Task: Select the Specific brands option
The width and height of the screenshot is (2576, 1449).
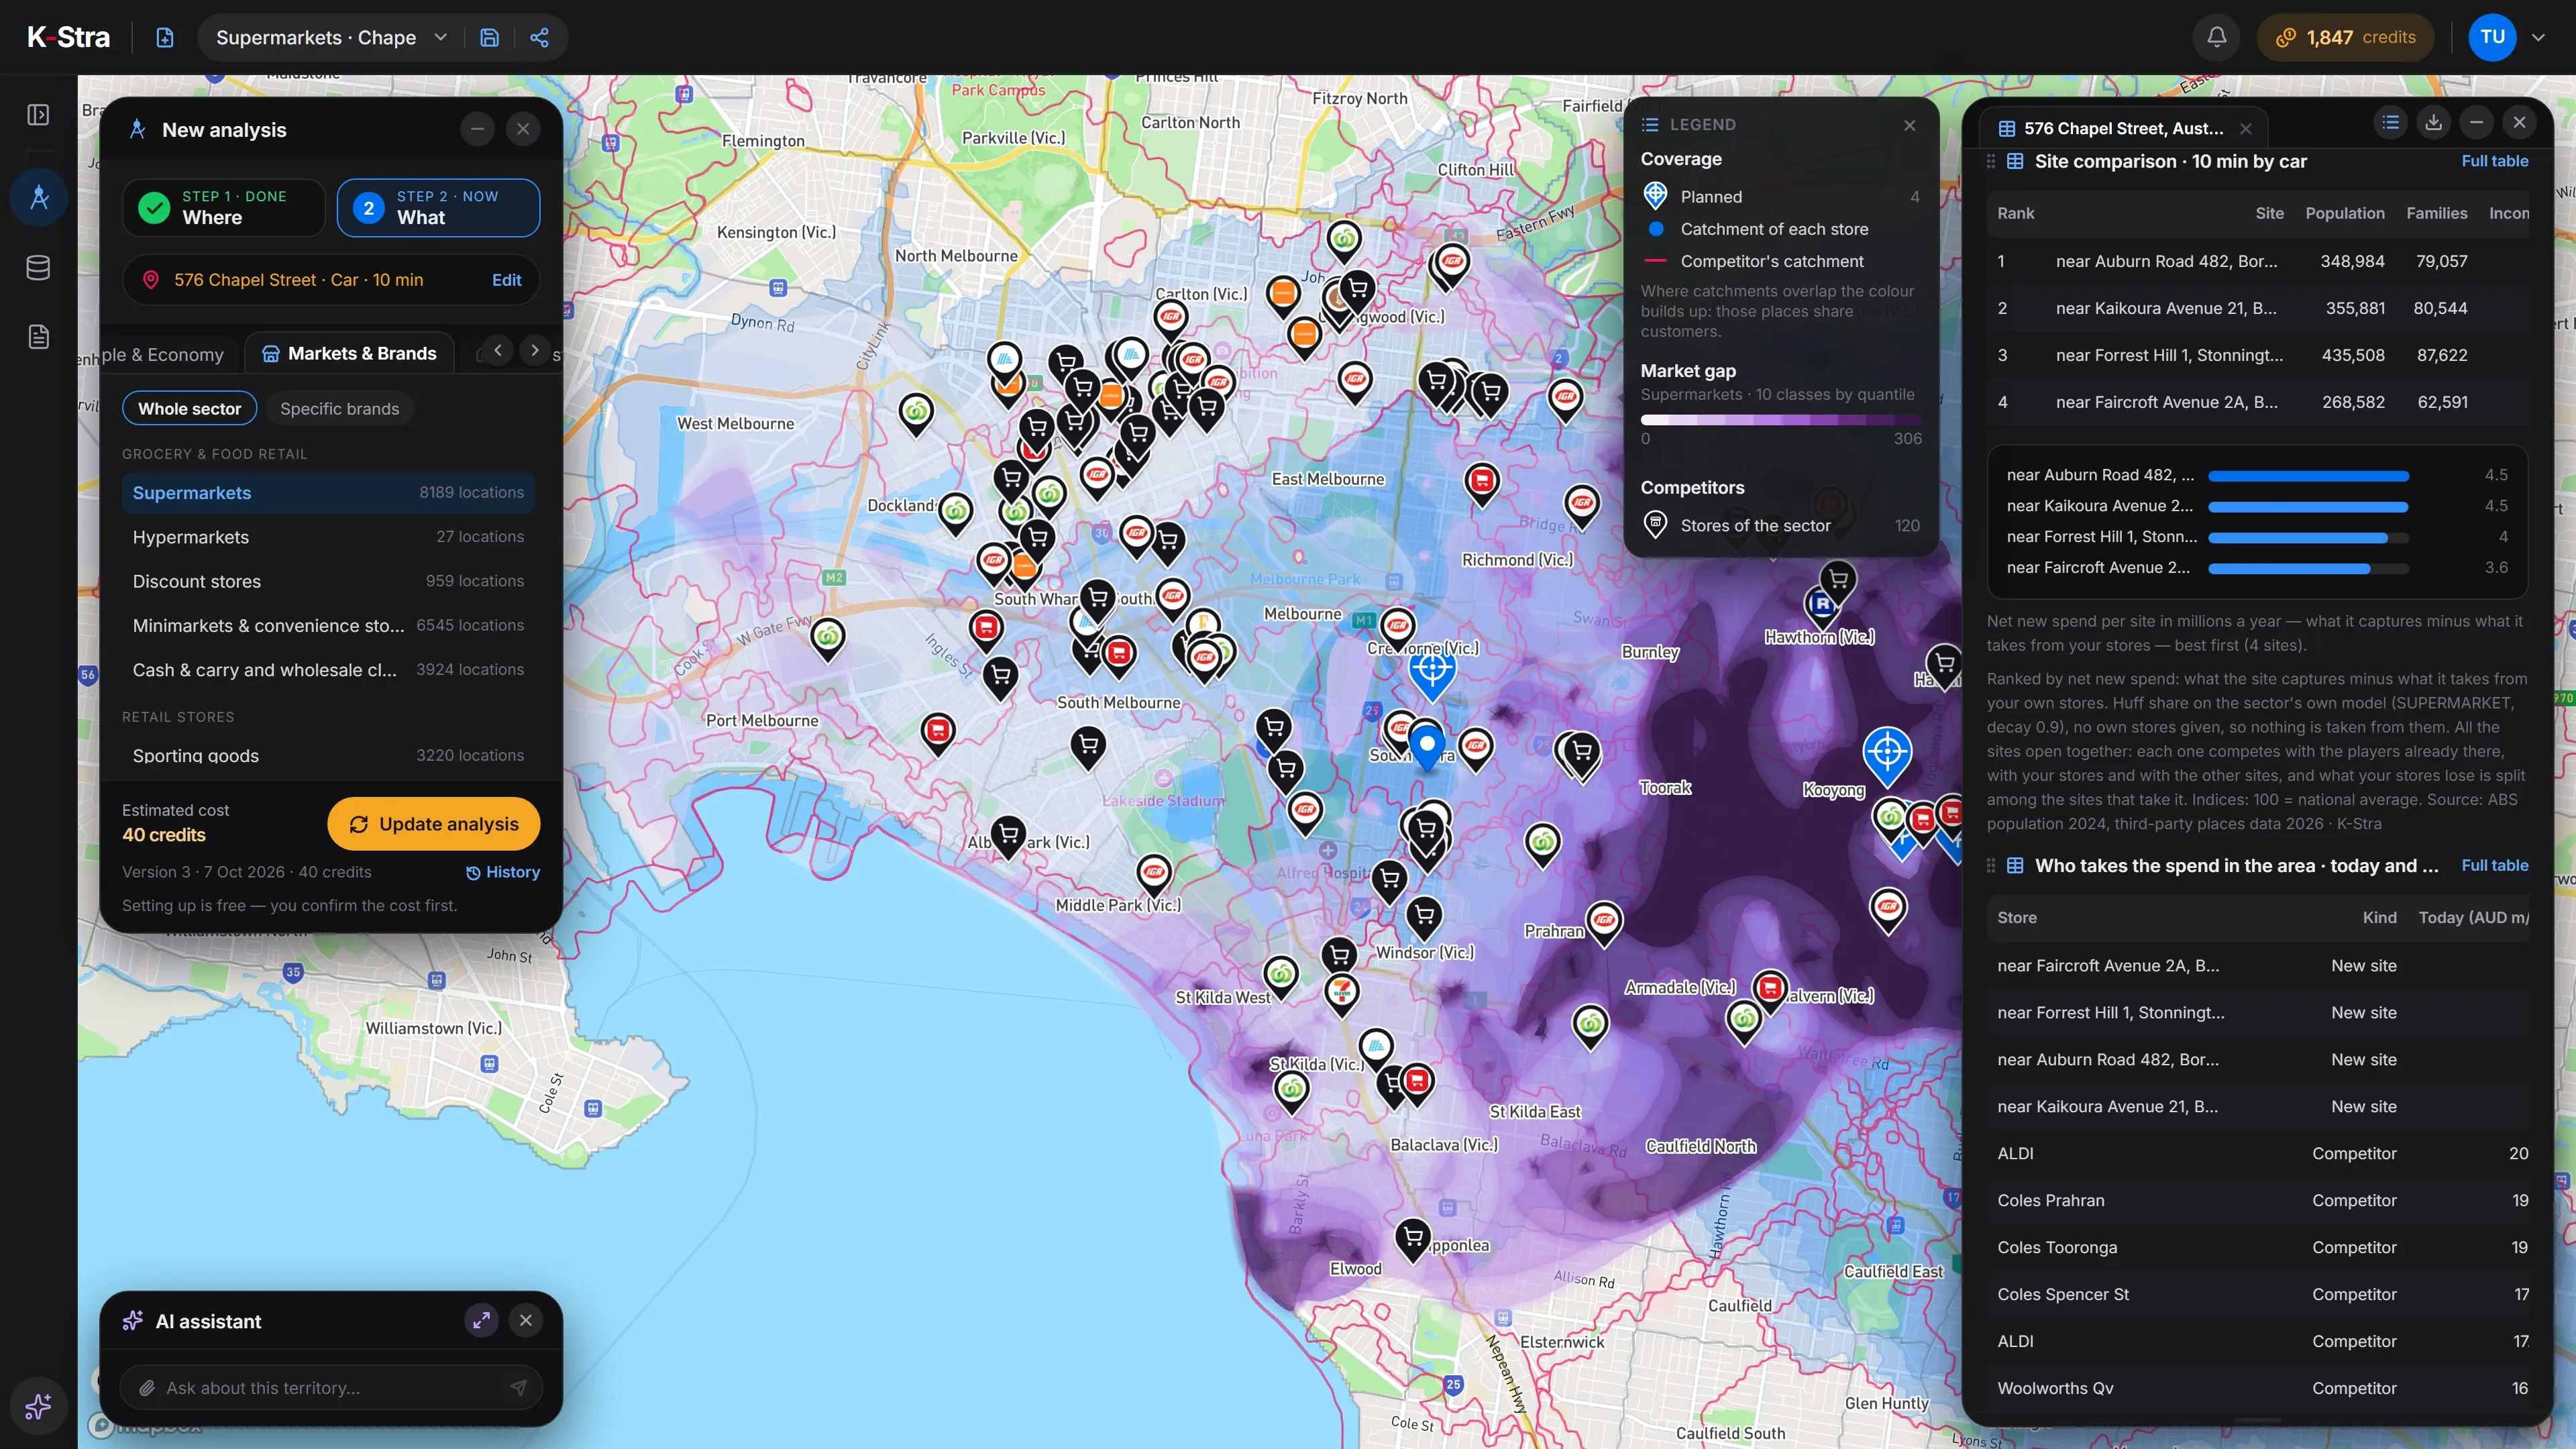Action: tap(339, 408)
